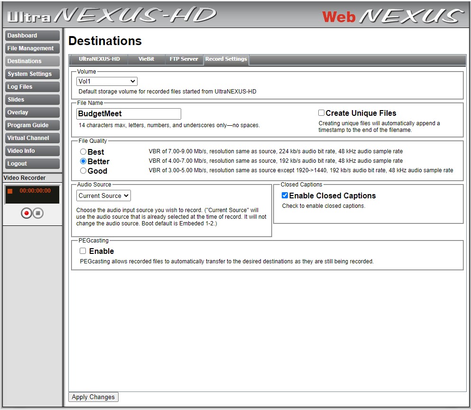
Task: Click the File Name text field
Action: 129,114
